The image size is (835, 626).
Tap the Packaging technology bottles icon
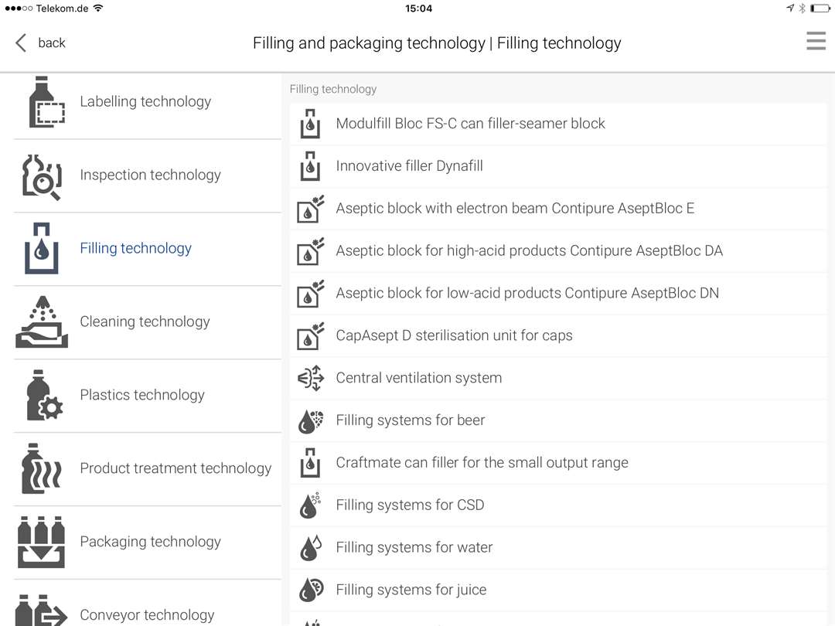tap(41, 542)
